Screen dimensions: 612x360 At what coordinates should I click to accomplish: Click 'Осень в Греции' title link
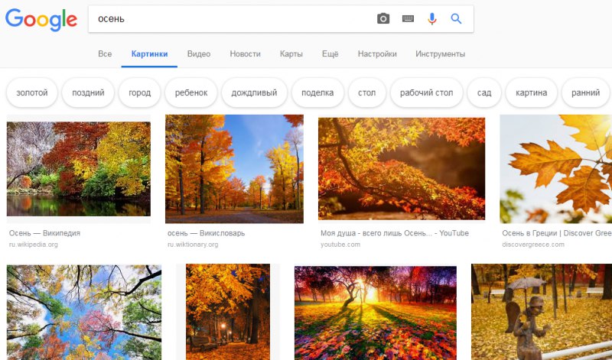tap(557, 233)
